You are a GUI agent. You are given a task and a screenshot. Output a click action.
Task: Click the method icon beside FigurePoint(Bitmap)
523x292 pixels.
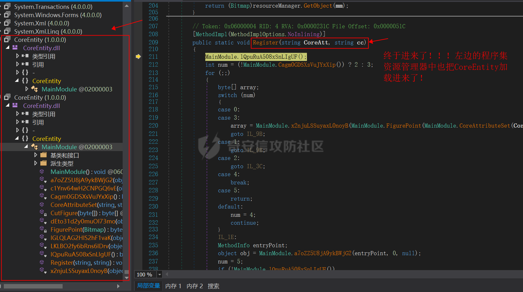click(x=43, y=229)
